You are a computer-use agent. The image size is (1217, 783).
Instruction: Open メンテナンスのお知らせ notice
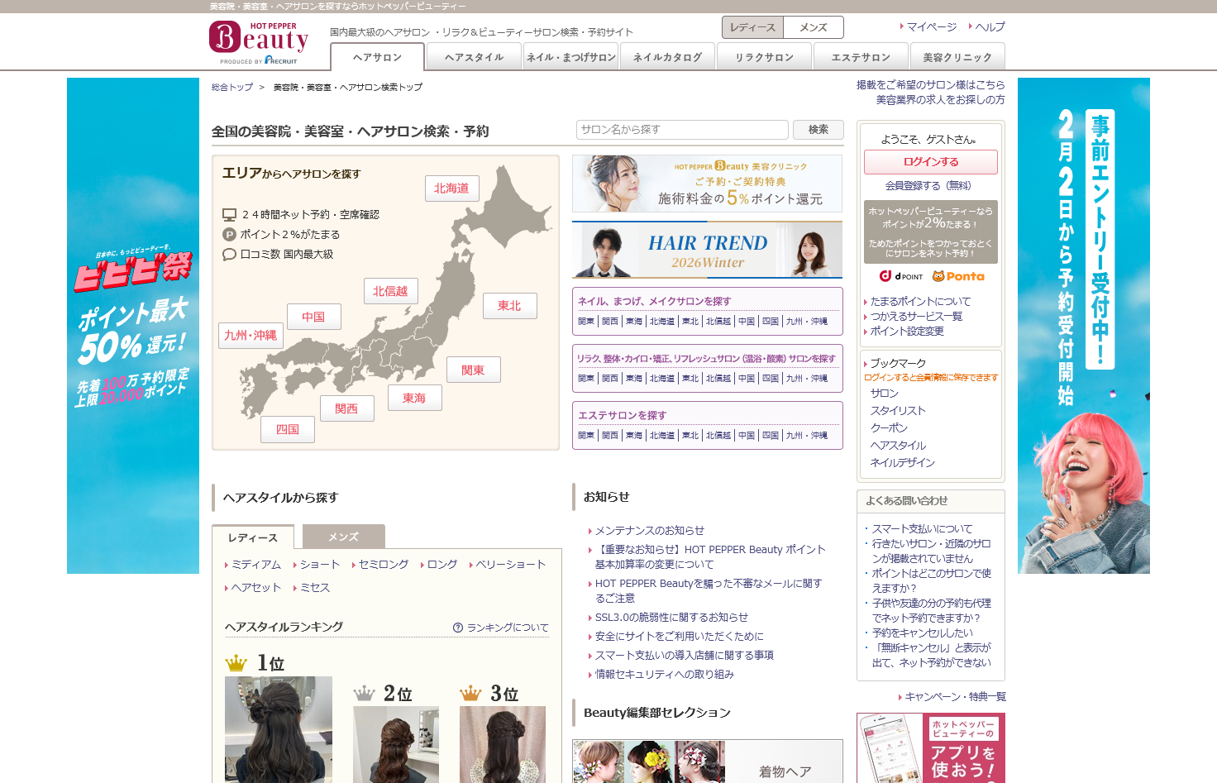pyautogui.click(x=649, y=531)
